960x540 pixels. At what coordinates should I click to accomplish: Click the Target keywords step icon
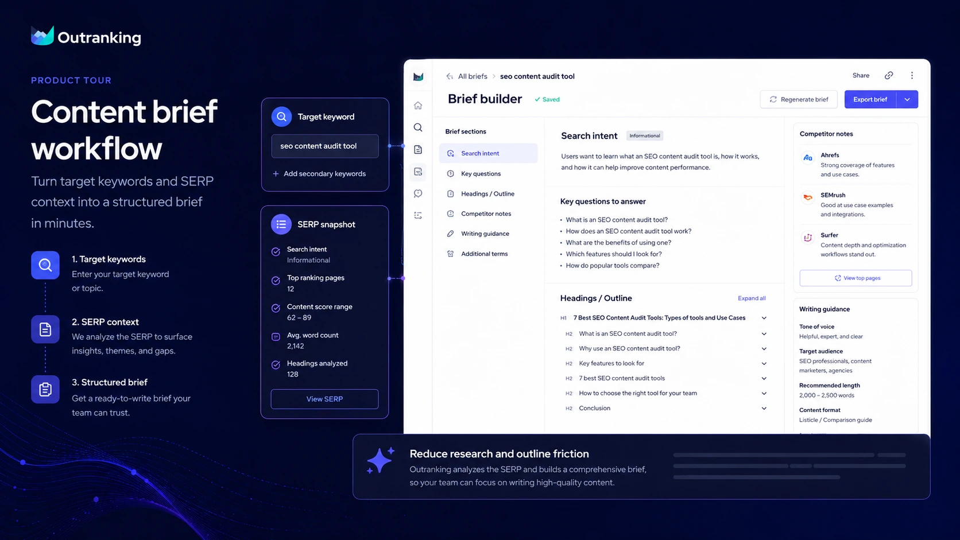click(45, 265)
